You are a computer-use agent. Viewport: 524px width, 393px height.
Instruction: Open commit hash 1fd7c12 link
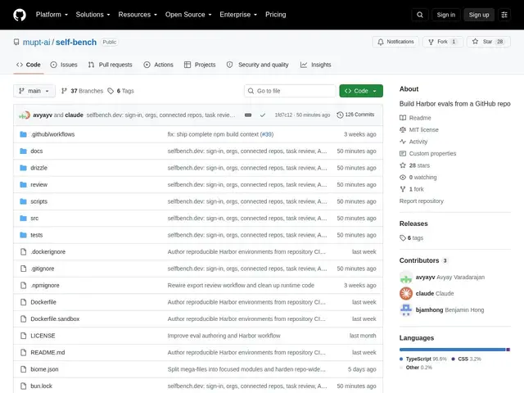pos(283,115)
